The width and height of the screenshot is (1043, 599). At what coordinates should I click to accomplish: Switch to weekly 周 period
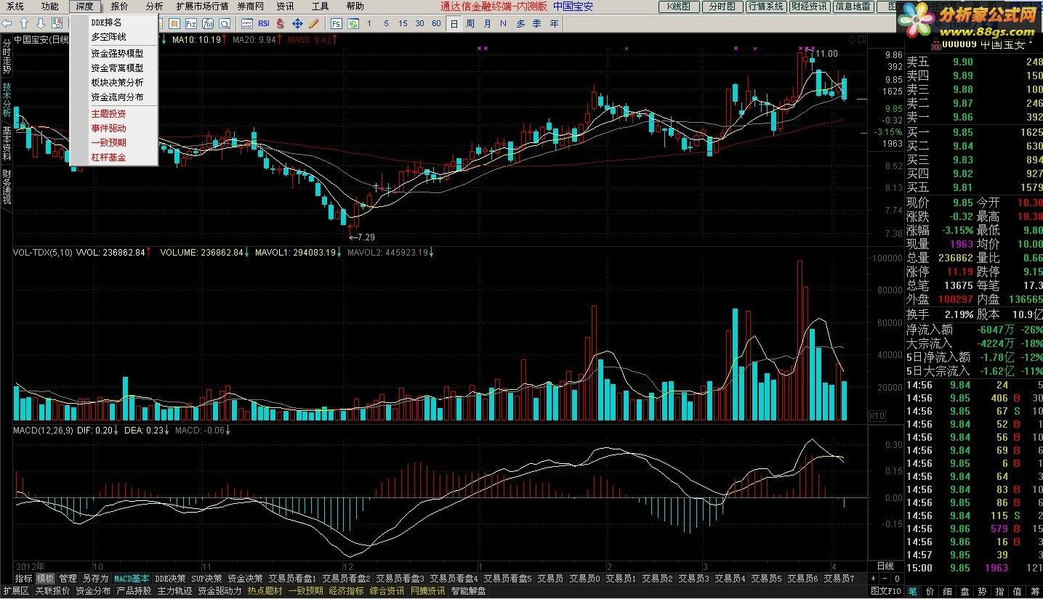click(470, 23)
